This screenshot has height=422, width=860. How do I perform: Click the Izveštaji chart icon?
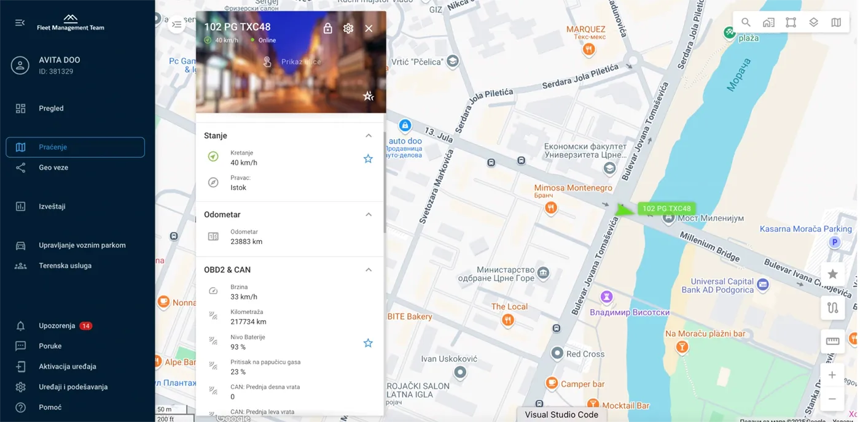(x=20, y=207)
